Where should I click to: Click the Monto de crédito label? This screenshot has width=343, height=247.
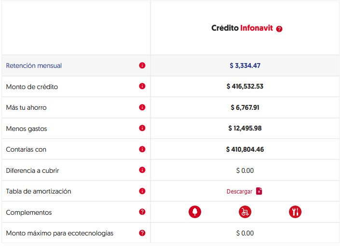32,87
